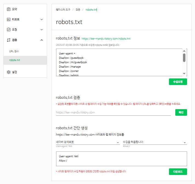Click the 다운로드 button
The width and height of the screenshot is (195, 184).
tap(178, 172)
